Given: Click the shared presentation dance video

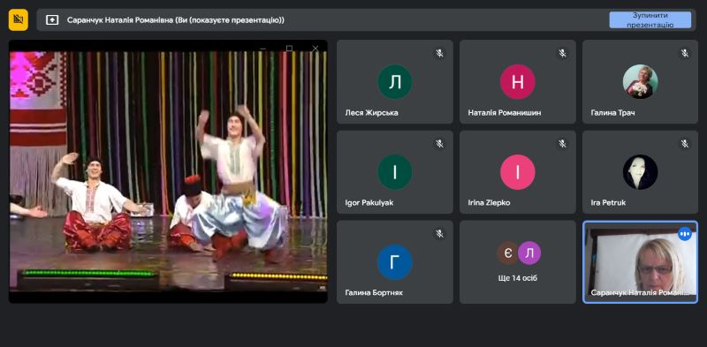Looking at the screenshot, I should 168,171.
